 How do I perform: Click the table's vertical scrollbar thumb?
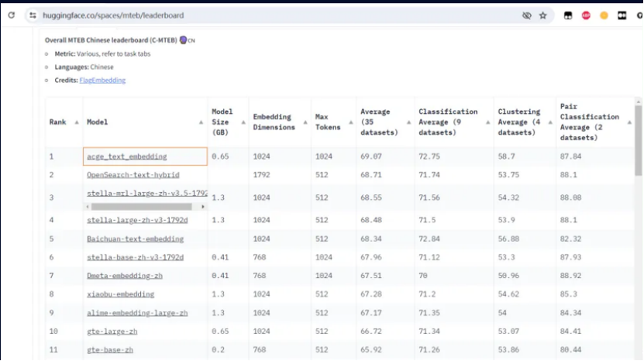coord(638,140)
